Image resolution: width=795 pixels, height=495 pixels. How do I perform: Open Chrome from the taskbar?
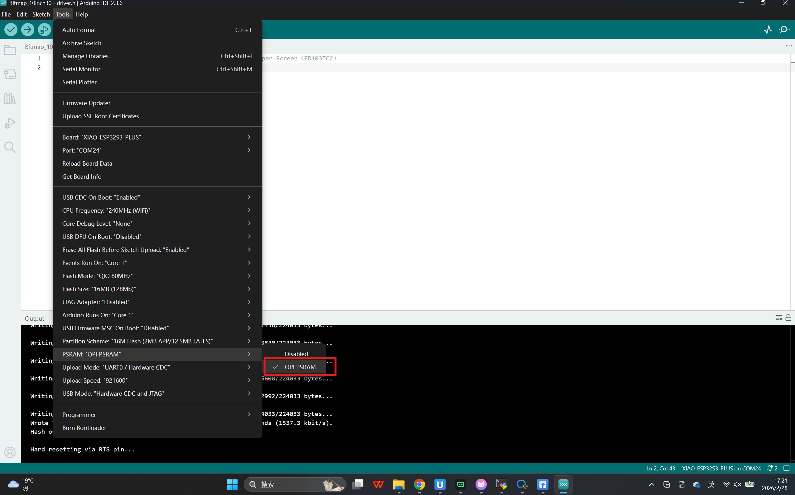tap(419, 484)
